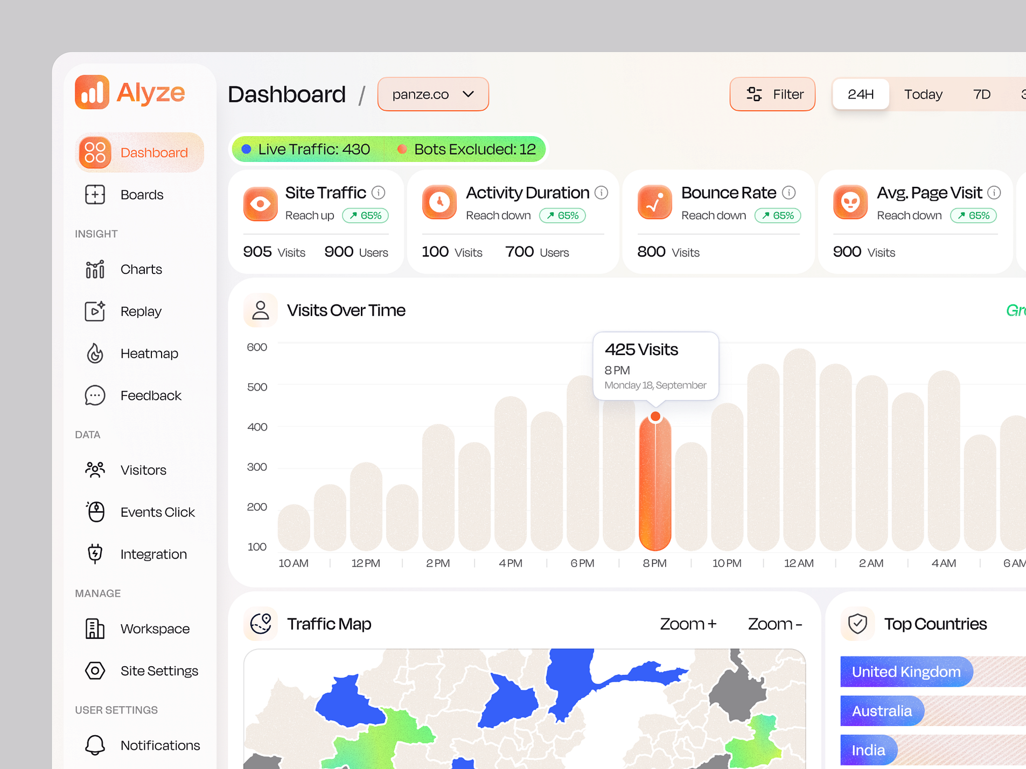Click the 425 Visits tooltip

click(655, 366)
